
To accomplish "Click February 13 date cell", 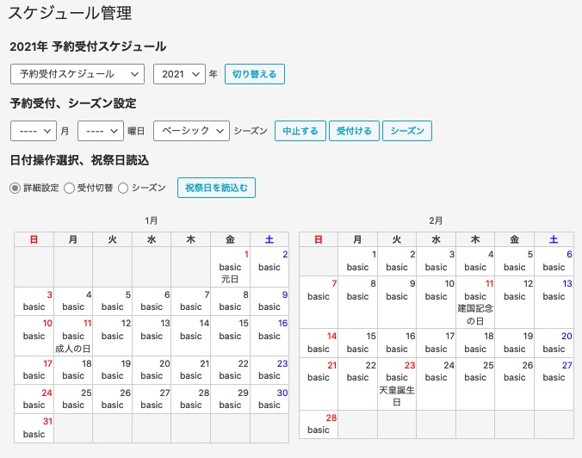I will click(x=554, y=302).
